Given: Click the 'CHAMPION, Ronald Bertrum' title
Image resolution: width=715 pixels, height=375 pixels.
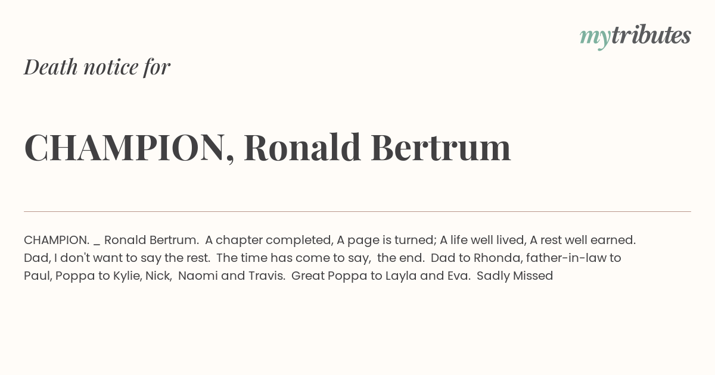Looking at the screenshot, I should (x=268, y=148).
